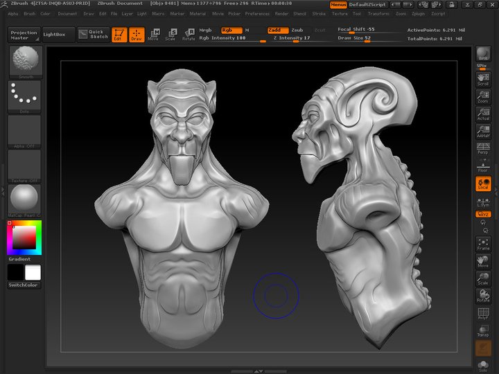Set the canvas to Actual size

483,114
